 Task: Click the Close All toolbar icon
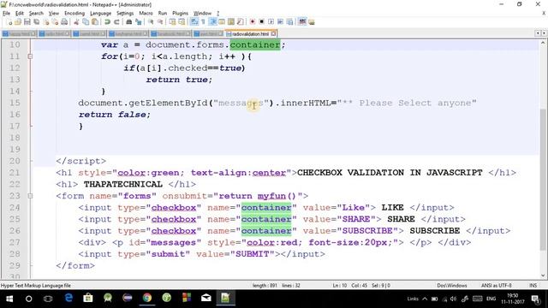pyautogui.click(x=55, y=22)
